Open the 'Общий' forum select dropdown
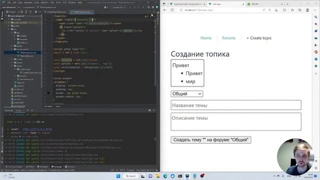 (x=186, y=93)
